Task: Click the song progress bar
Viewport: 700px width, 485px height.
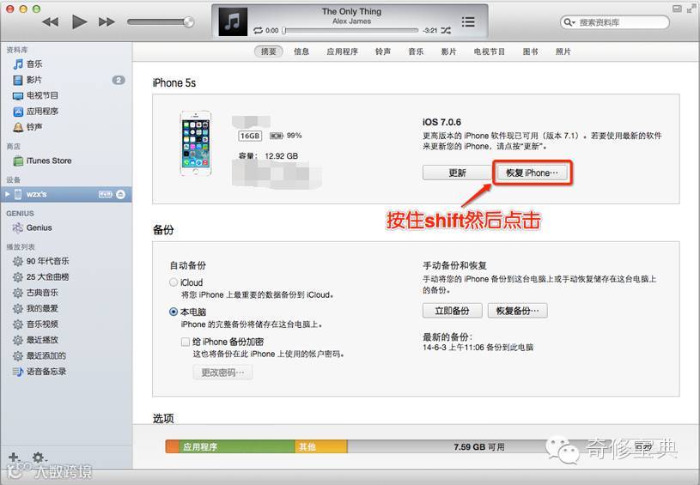Action: pos(351,30)
